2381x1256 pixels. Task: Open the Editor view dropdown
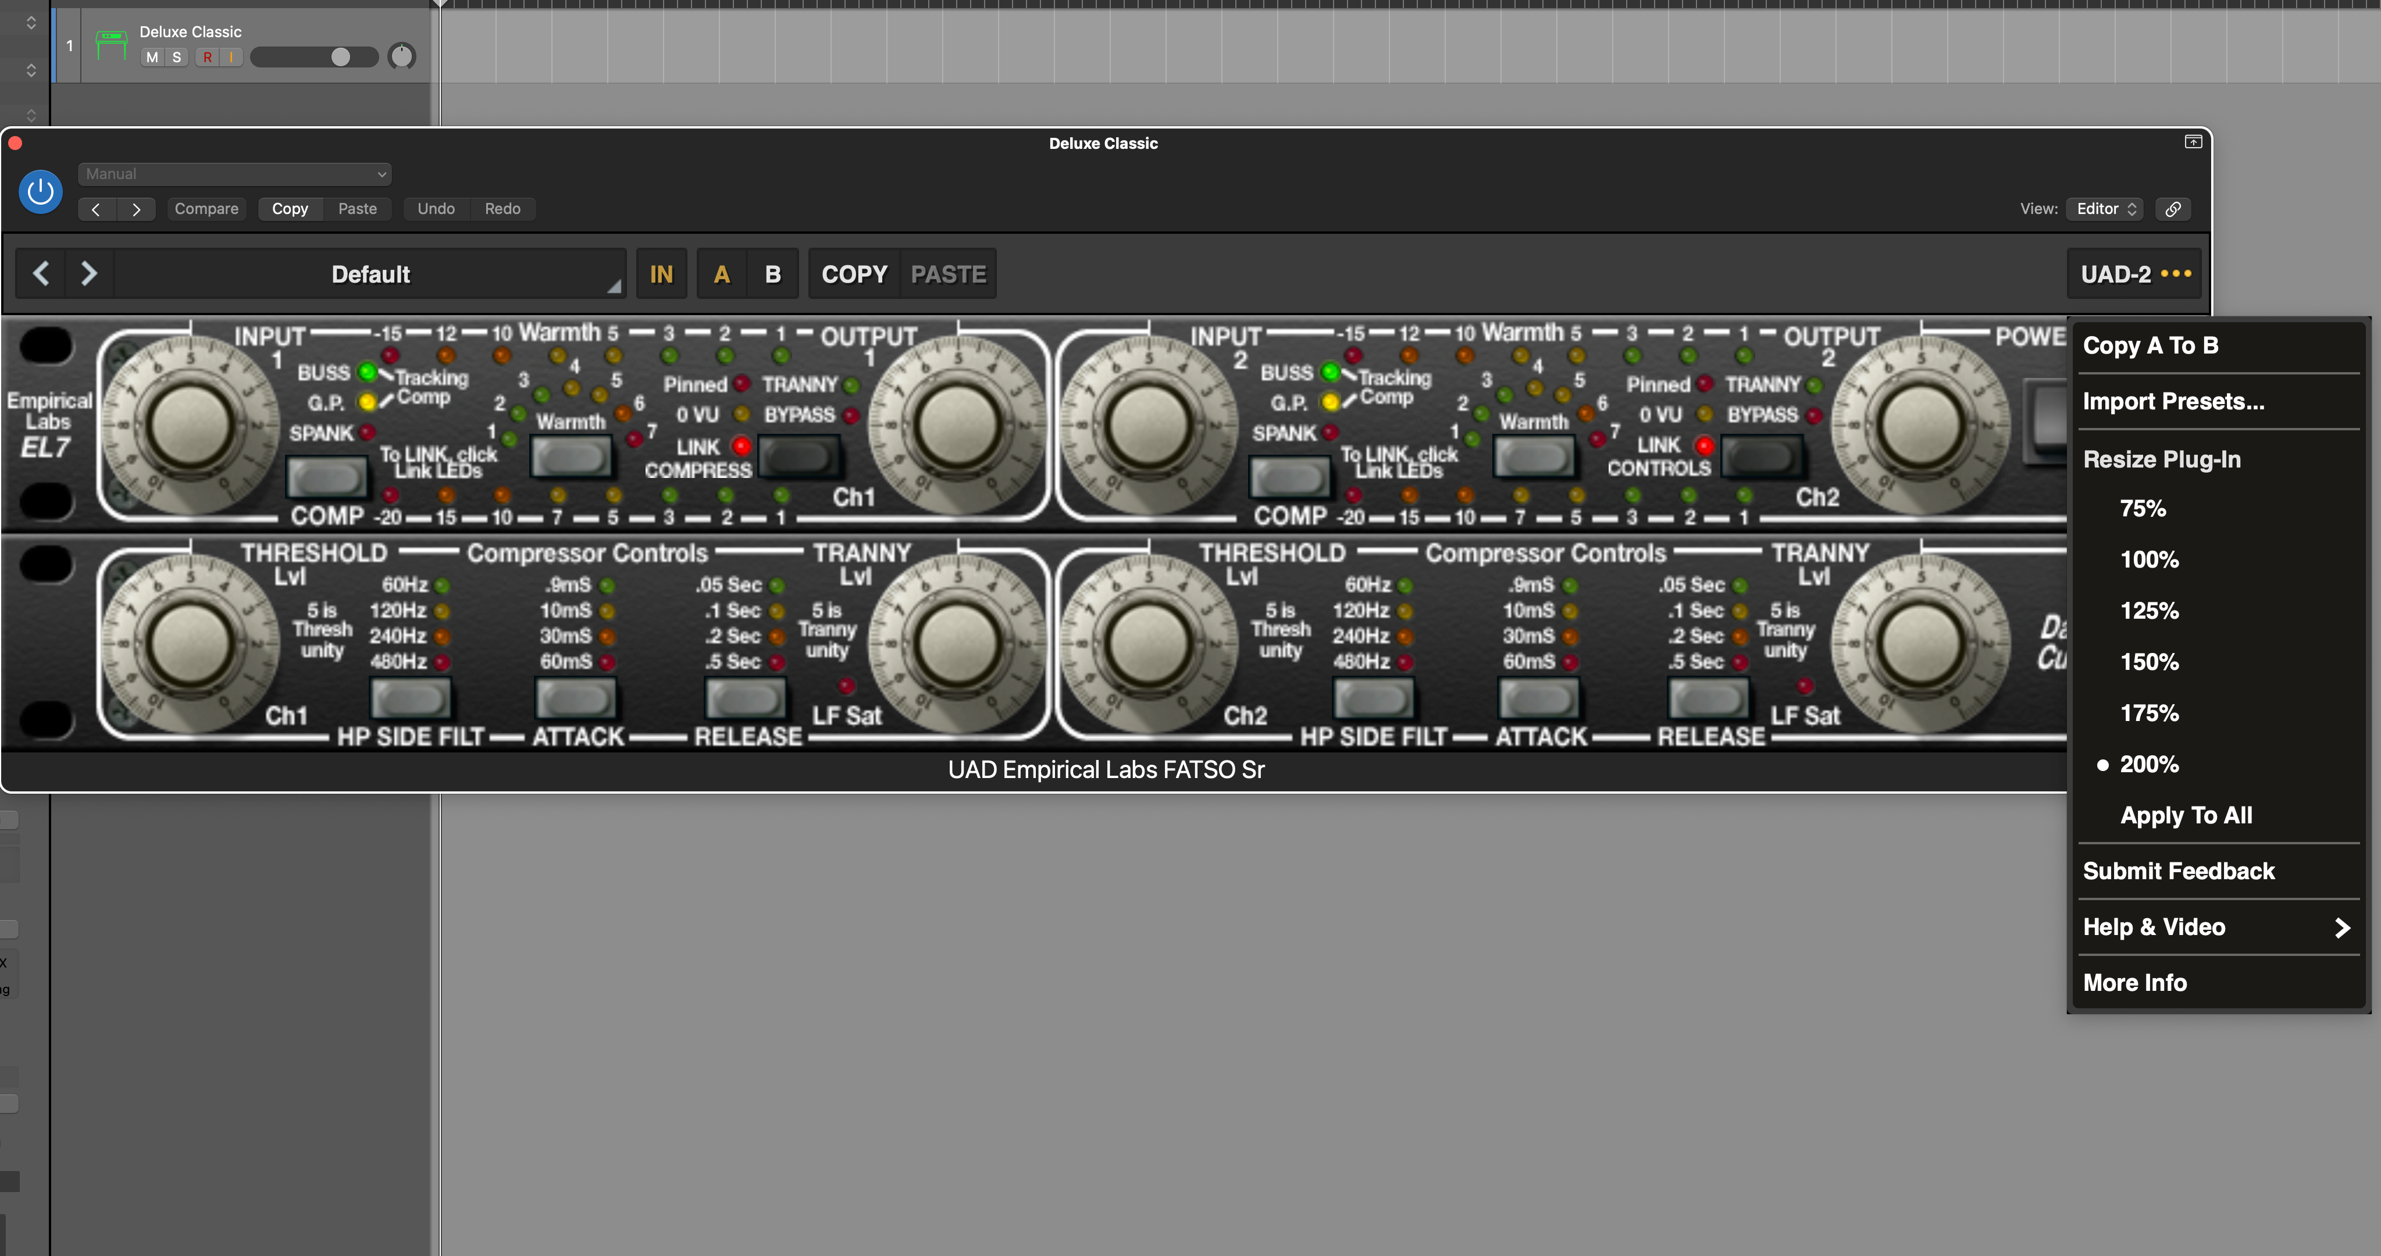[2105, 209]
